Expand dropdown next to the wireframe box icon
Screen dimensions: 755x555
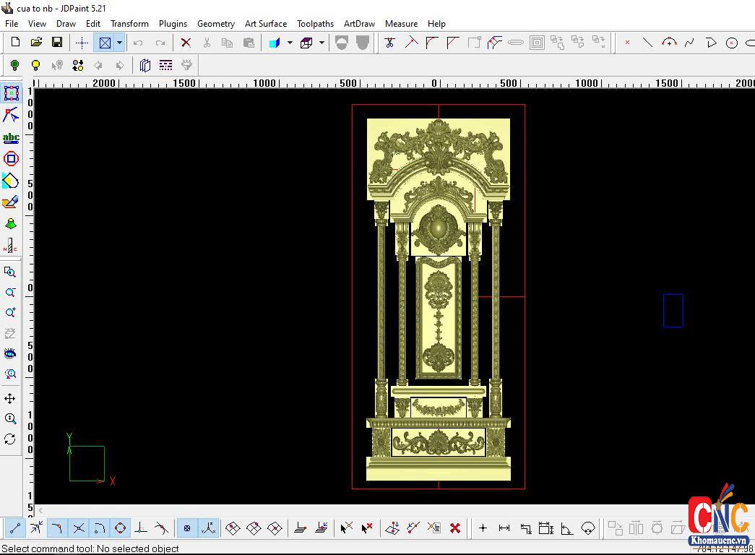point(322,43)
